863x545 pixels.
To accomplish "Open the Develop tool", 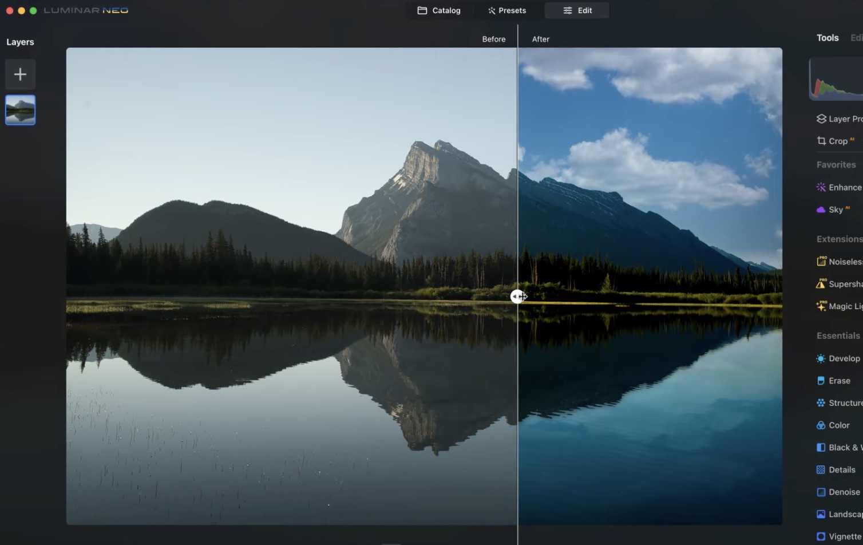I will click(x=842, y=358).
